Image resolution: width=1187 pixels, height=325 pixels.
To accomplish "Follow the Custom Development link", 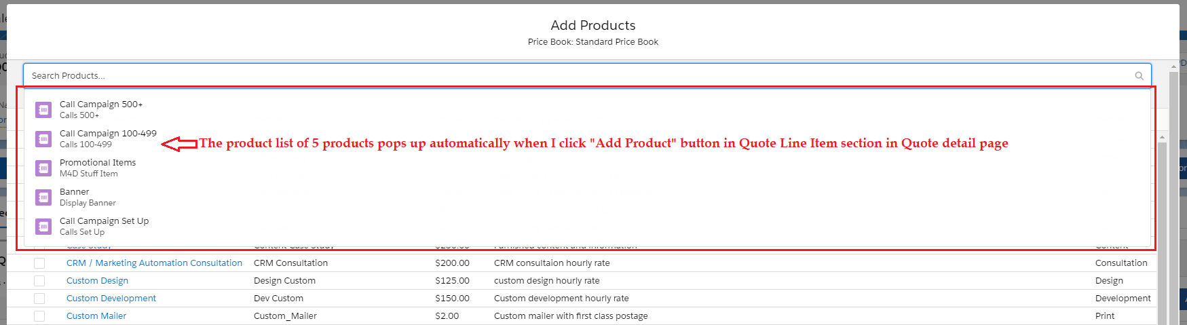I will [x=111, y=299].
